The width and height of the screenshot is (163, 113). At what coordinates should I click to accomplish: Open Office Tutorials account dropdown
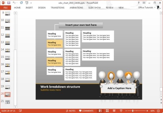coord(147,8)
